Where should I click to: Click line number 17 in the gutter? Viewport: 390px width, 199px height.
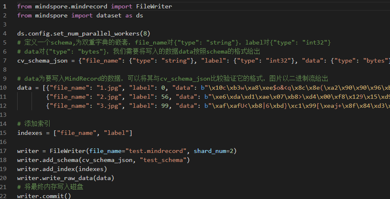[x=4, y=151]
